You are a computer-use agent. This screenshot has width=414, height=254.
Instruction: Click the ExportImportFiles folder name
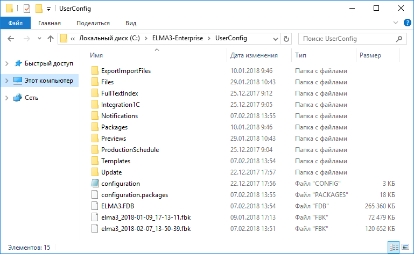[x=126, y=71]
